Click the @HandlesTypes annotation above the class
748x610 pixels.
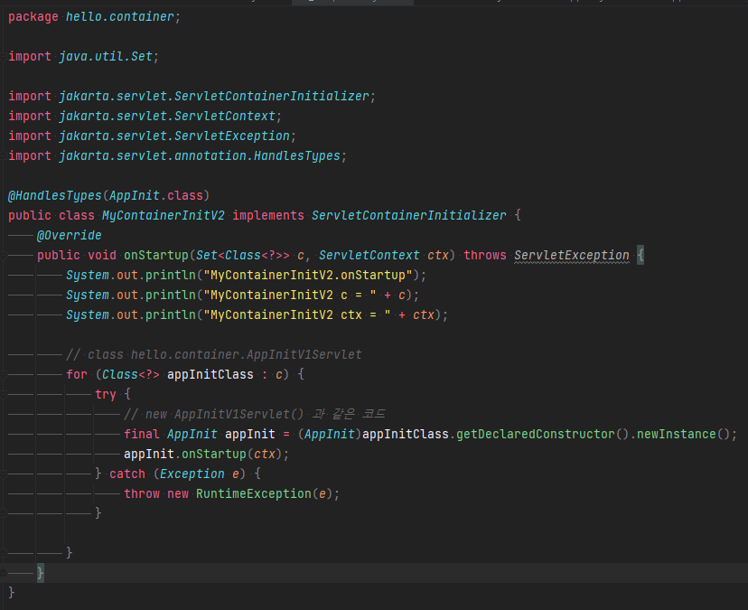tap(55, 196)
